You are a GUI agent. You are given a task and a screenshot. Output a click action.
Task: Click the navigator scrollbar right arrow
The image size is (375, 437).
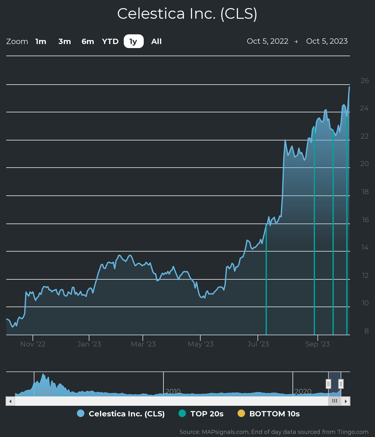[x=346, y=401]
